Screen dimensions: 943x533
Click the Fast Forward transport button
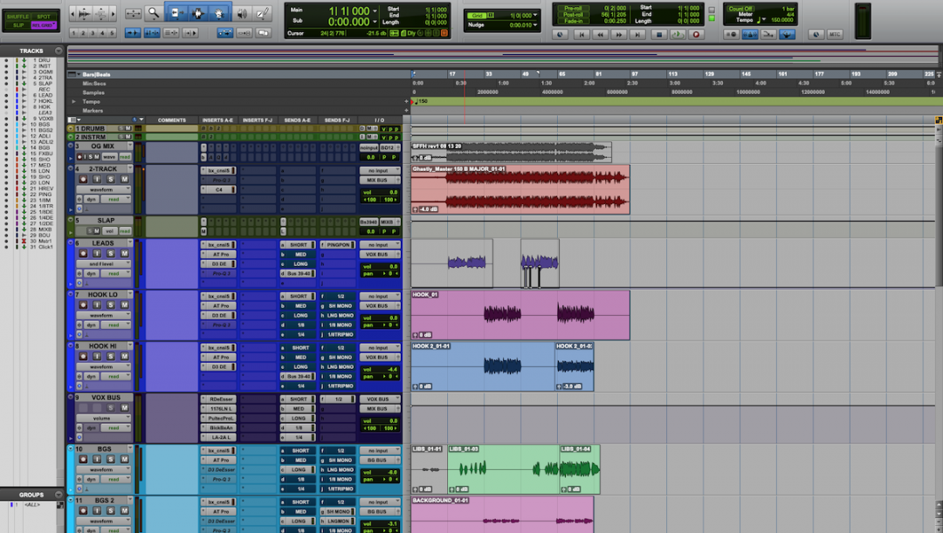pyautogui.click(x=619, y=35)
